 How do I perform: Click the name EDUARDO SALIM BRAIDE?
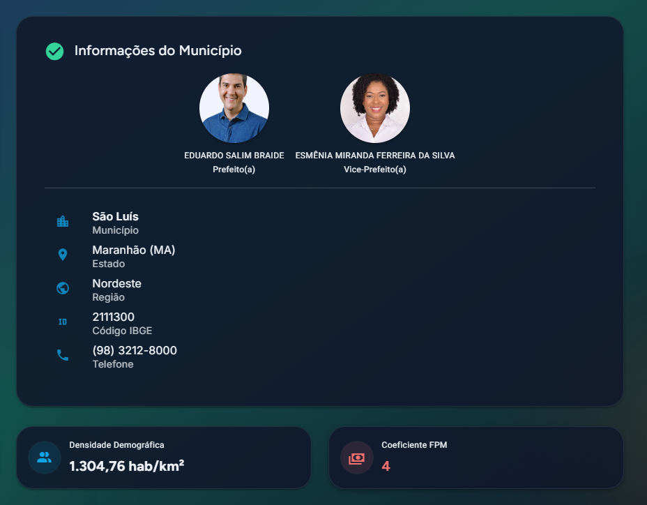234,156
